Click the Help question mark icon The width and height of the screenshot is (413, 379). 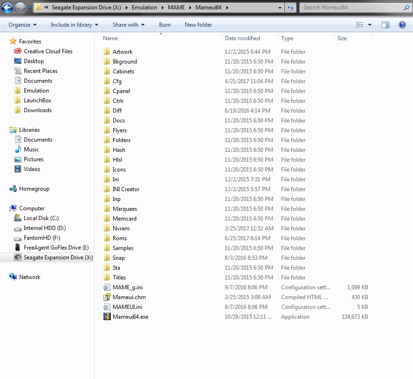coord(402,25)
